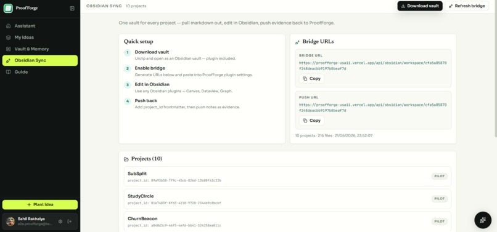Click SubSplit's PILOT badge
497x232 pixels.
tap(439, 176)
